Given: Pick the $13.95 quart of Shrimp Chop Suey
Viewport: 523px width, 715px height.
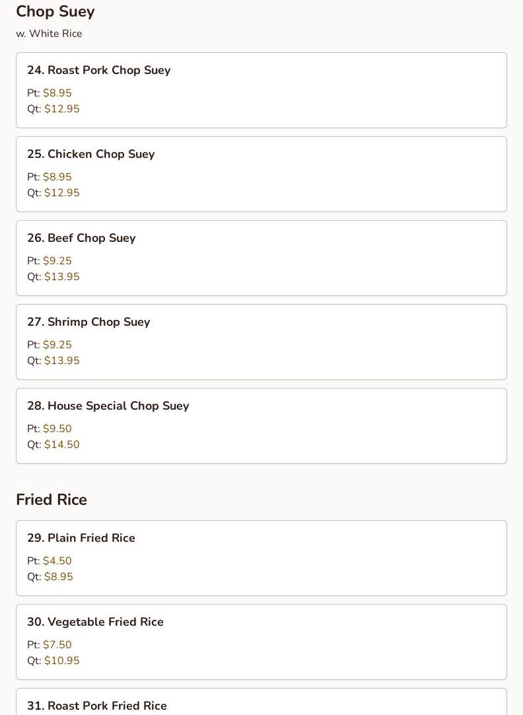Looking at the screenshot, I should coord(62,360).
